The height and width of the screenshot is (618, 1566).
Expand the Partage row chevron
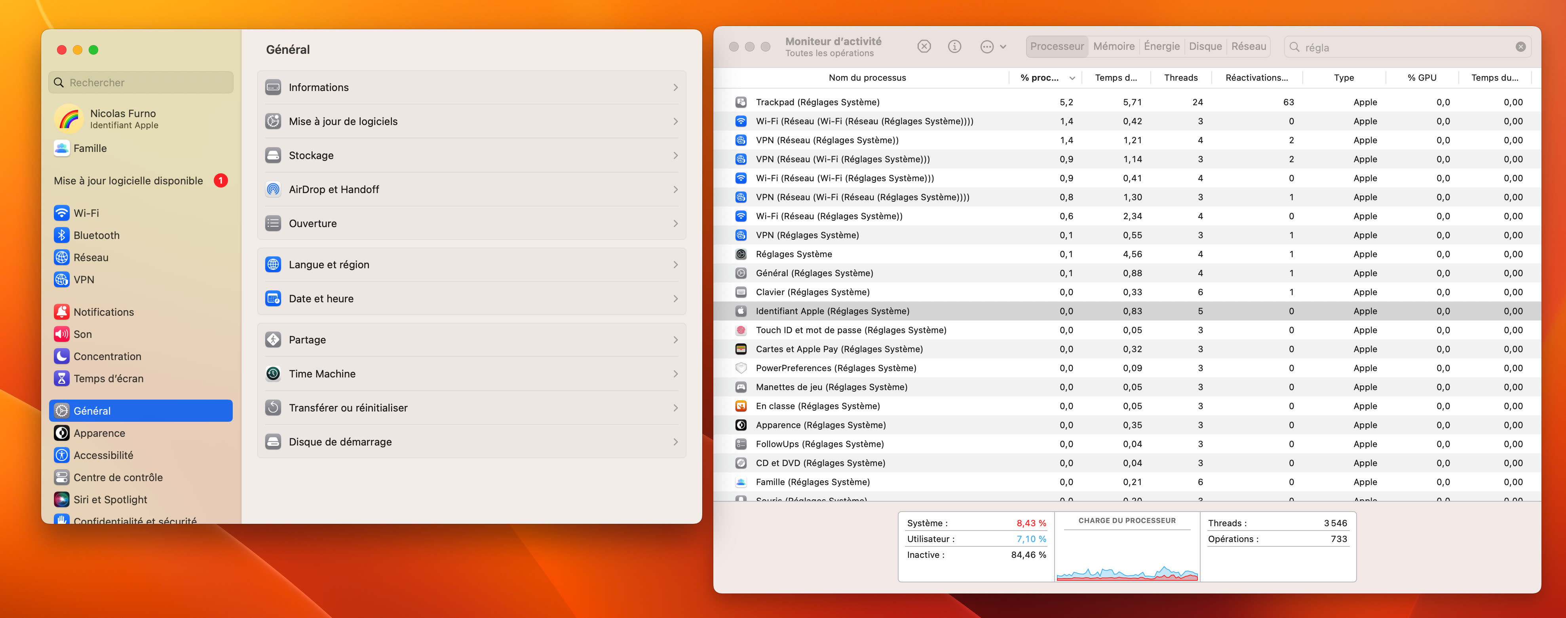coord(675,340)
